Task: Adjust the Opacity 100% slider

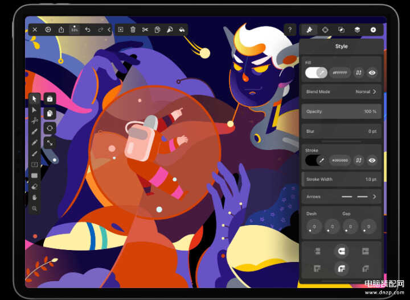Action: 342,111
